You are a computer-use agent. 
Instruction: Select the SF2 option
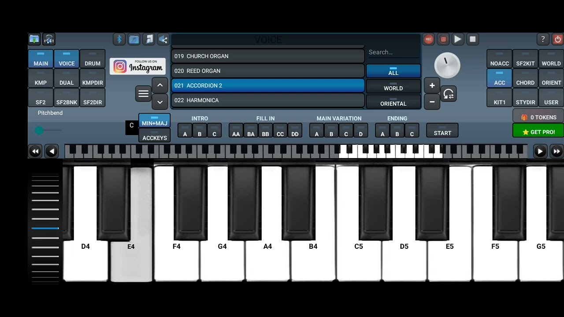41,98
